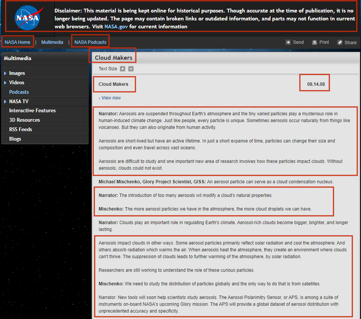
Task: Open the Multimedia breadcrumb link
Action: coord(52,42)
